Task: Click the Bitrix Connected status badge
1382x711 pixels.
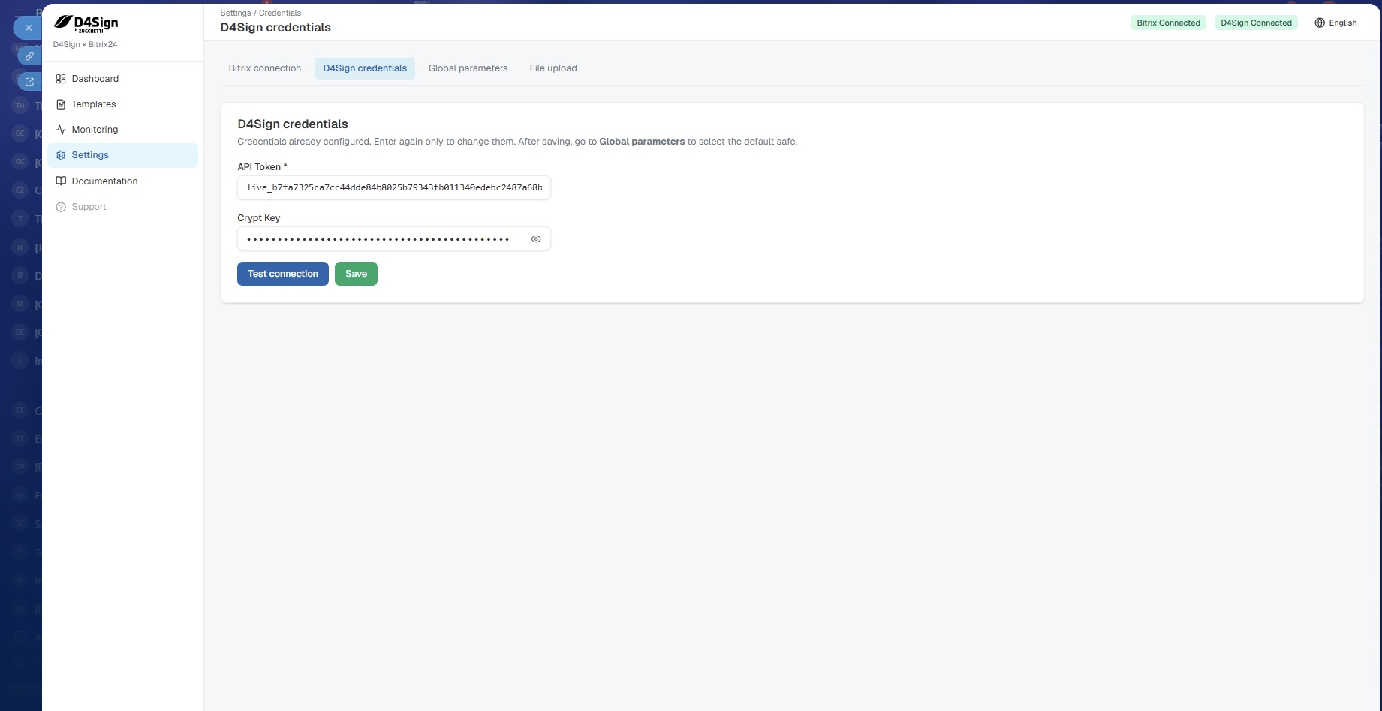Action: (x=1168, y=23)
